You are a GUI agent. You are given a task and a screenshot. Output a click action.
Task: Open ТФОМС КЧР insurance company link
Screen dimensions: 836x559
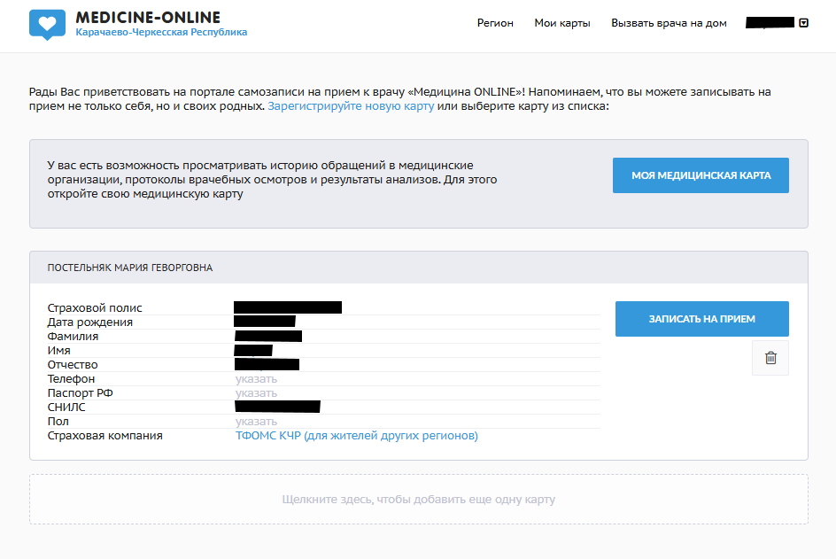356,436
